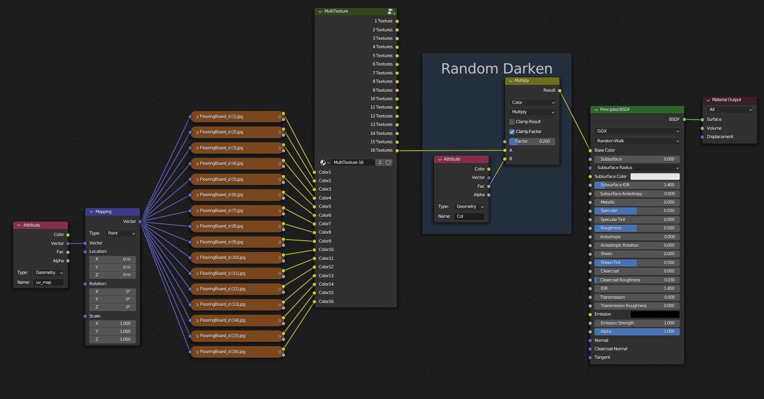Expand the FlooringBoard_d (1).jpg node
This screenshot has width=764, height=399.
(x=198, y=117)
